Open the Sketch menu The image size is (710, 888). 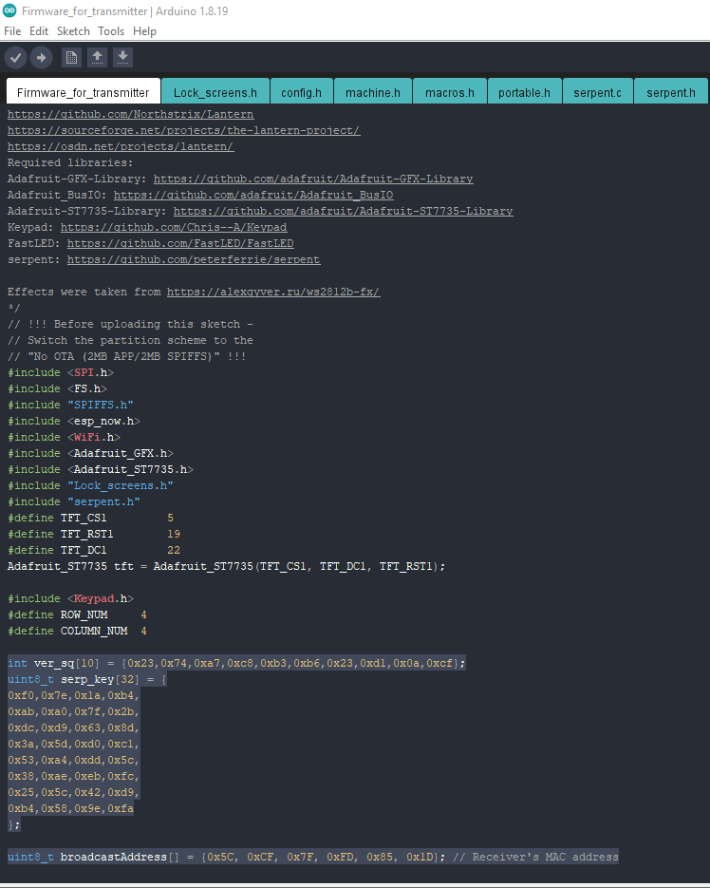pos(73,31)
